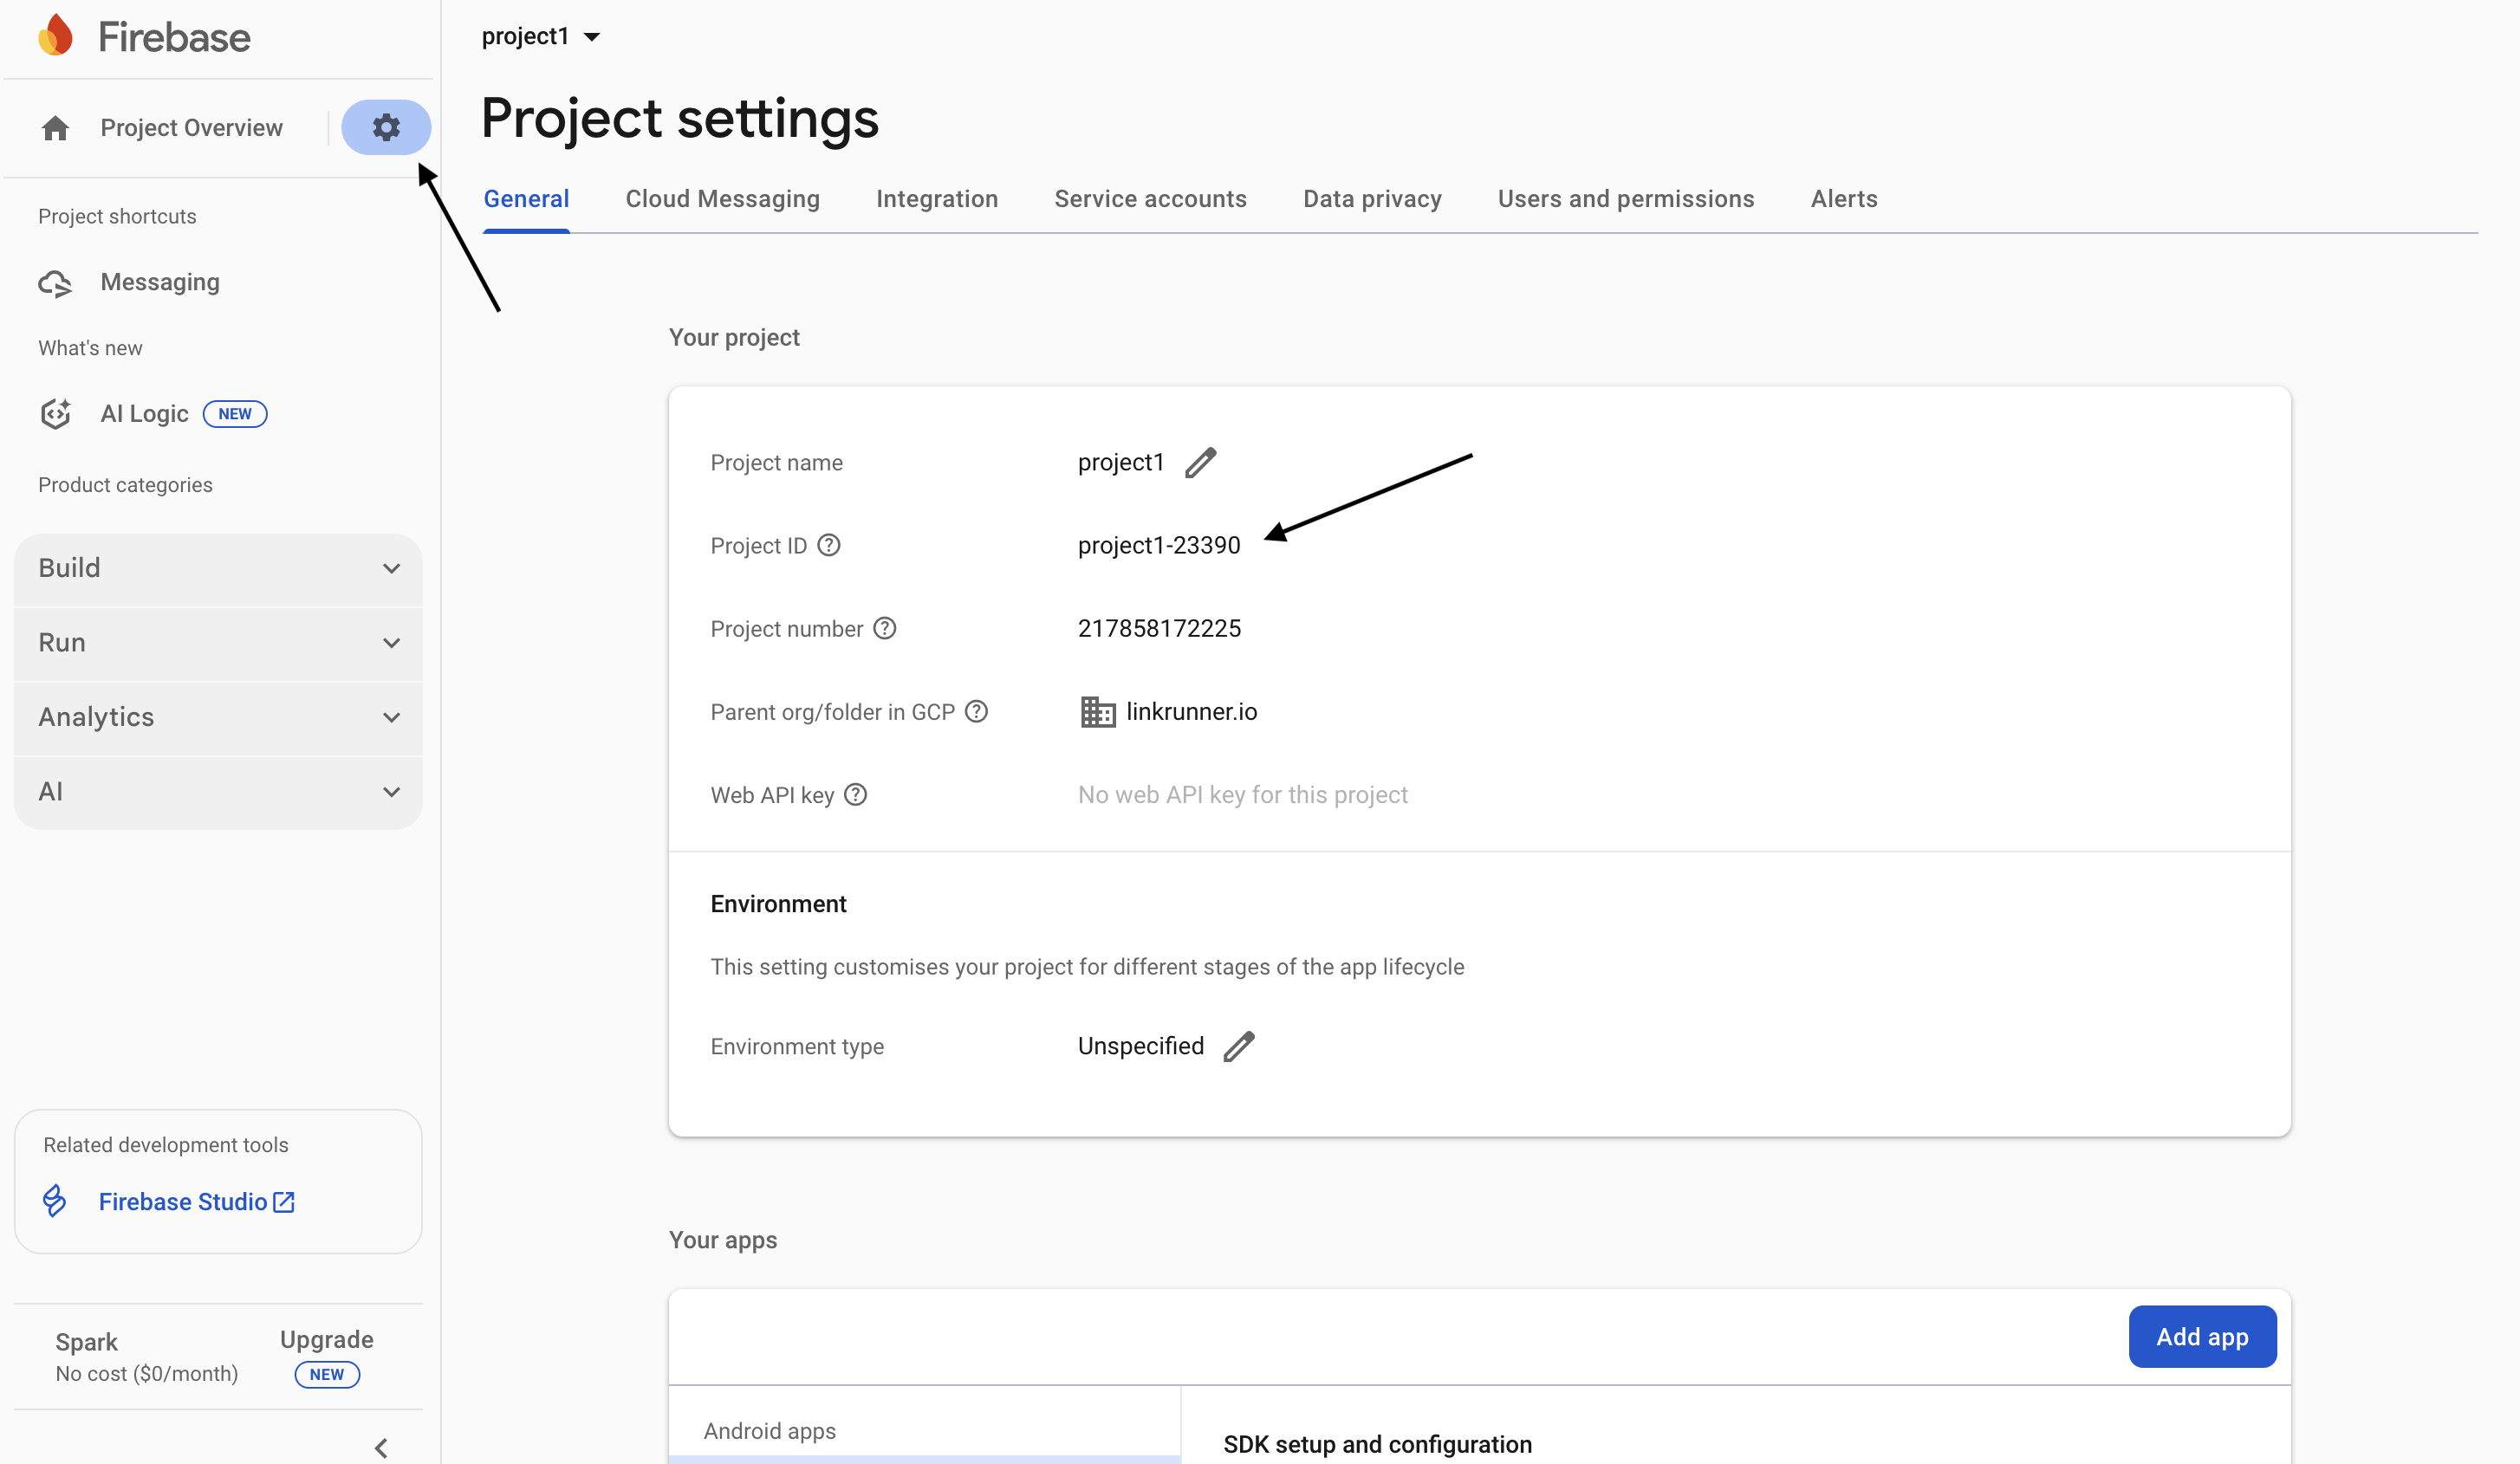2520x1464 pixels.
Task: Switch to the Cloud Messaging tab
Action: click(722, 199)
